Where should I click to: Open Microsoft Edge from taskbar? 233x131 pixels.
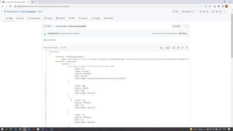coord(15,129)
